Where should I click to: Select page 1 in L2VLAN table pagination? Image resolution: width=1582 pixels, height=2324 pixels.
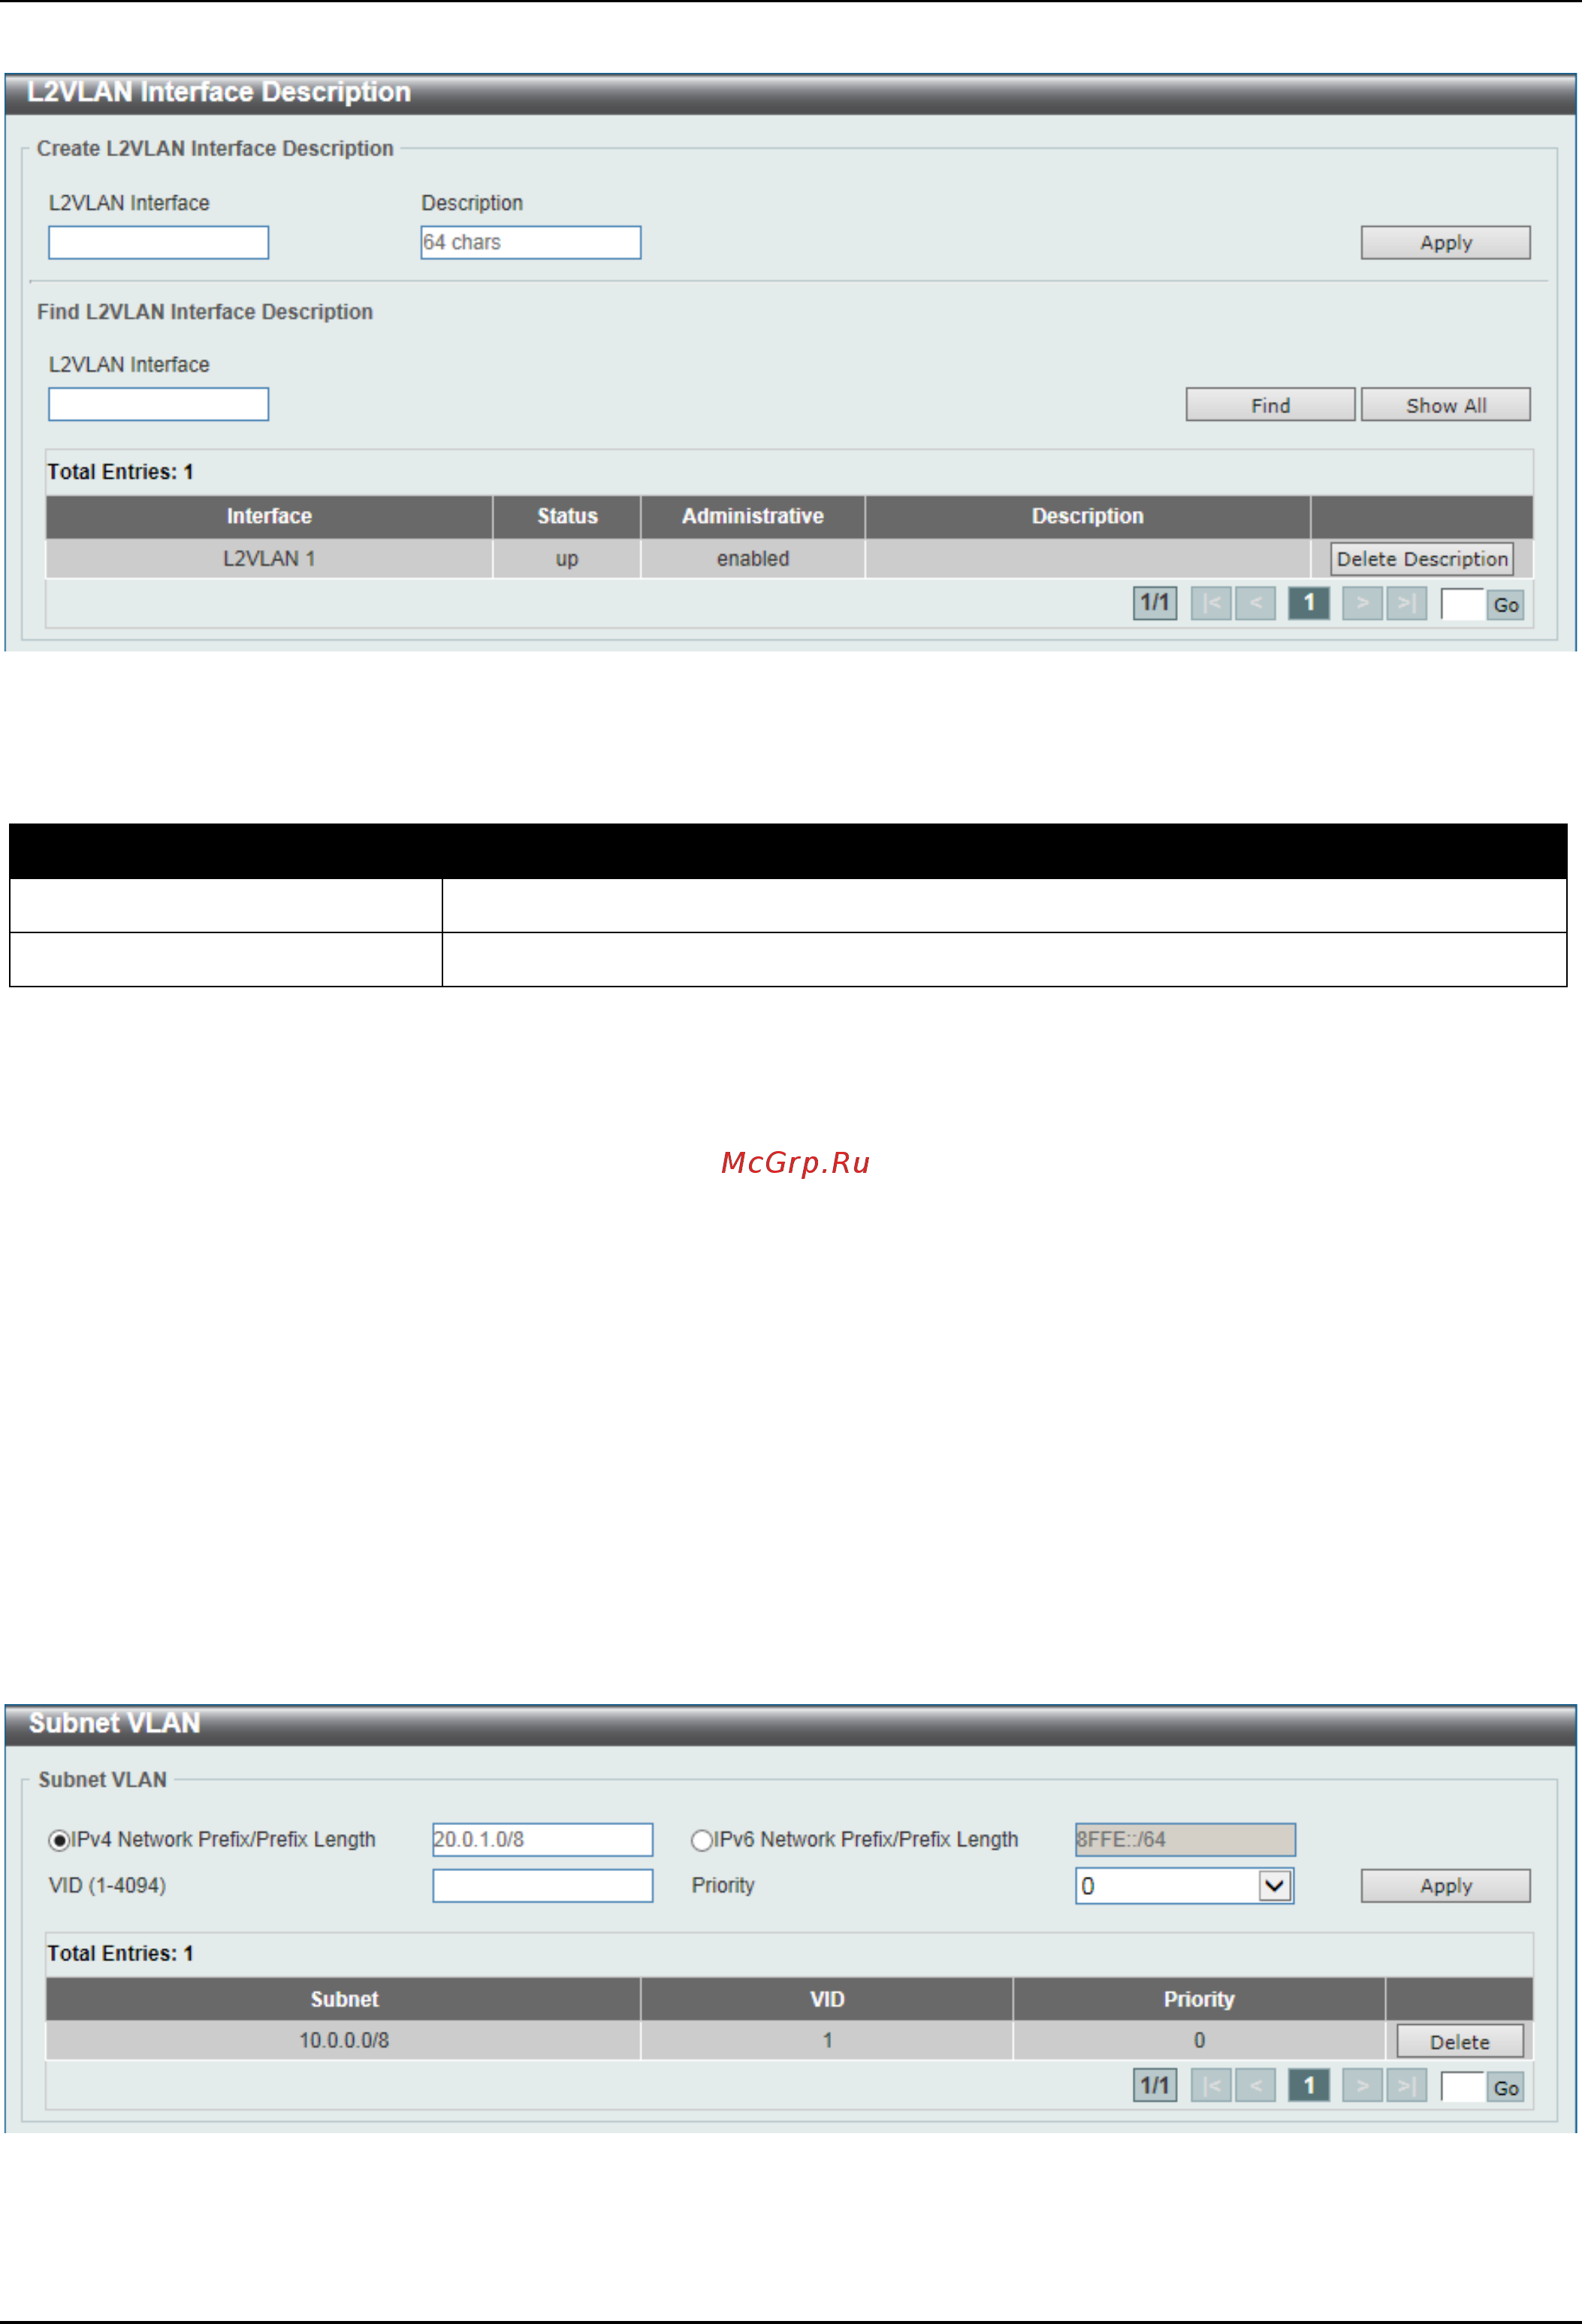tap(1309, 603)
